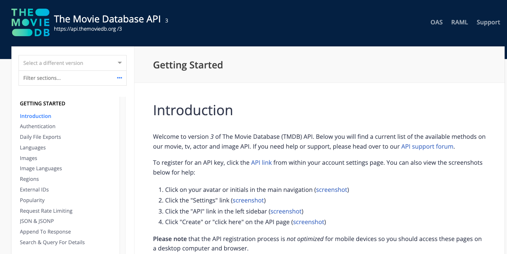Open screenshot link for Settings step
This screenshot has width=507, height=254.
pos(248,200)
